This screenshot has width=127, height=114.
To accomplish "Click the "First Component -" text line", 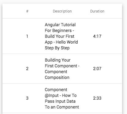I will tap(62, 66).
